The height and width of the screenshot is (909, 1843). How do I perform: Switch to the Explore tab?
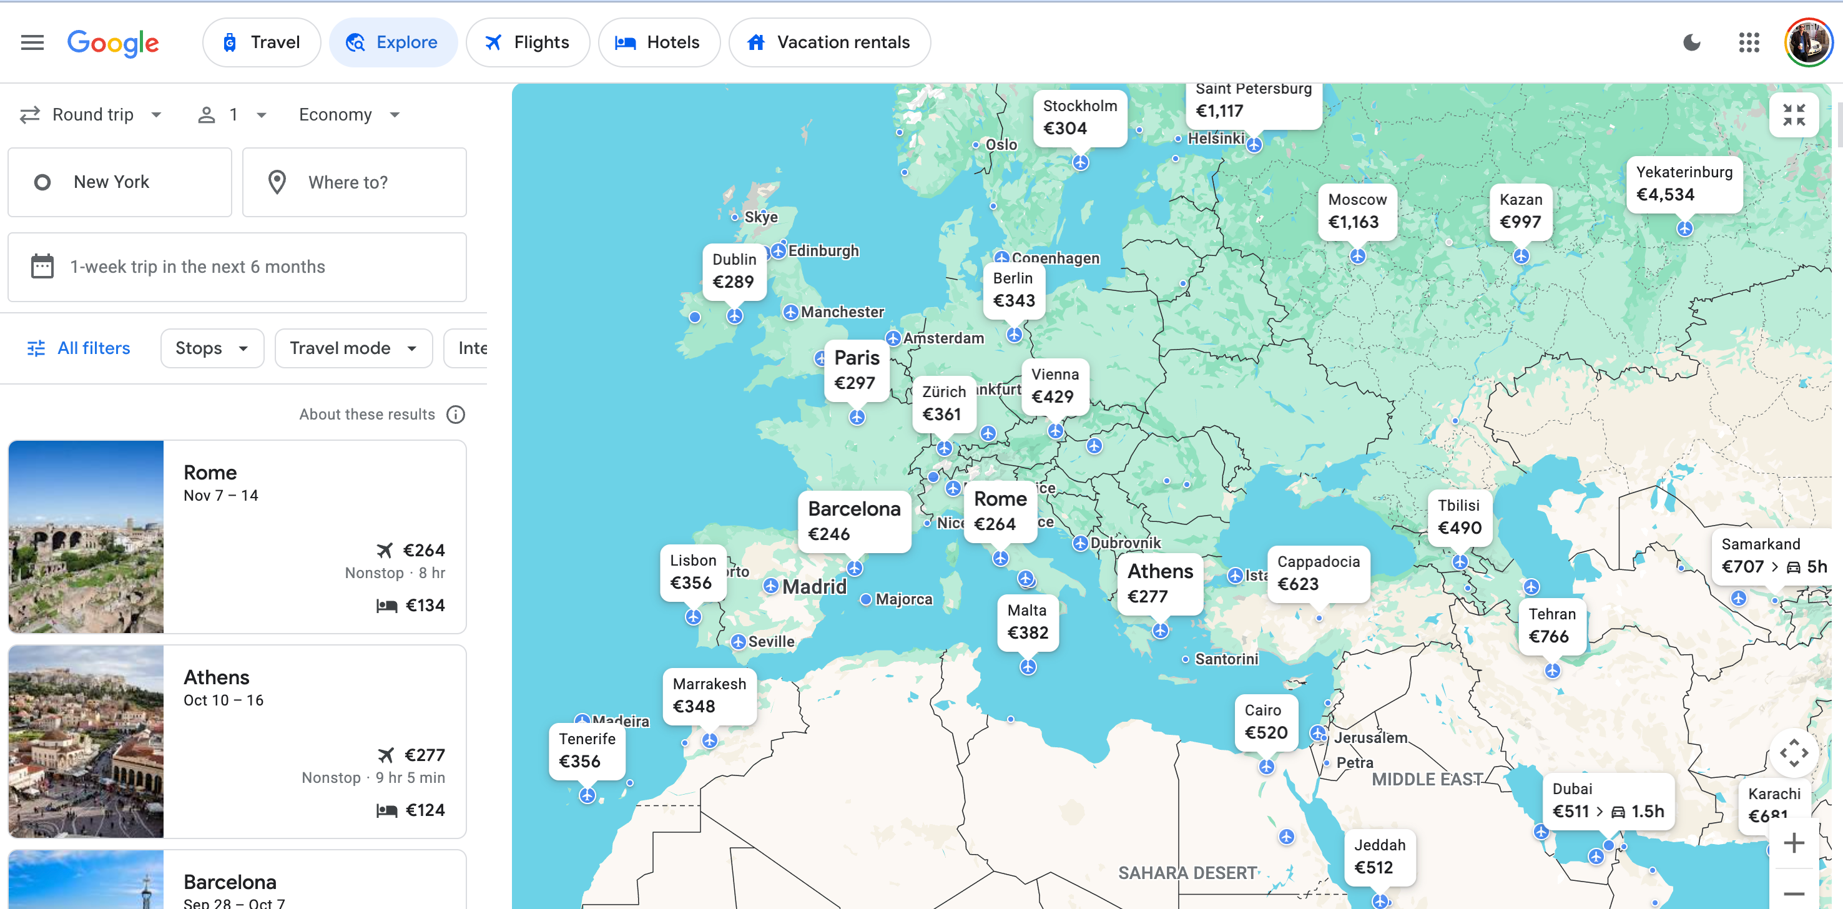coord(393,43)
